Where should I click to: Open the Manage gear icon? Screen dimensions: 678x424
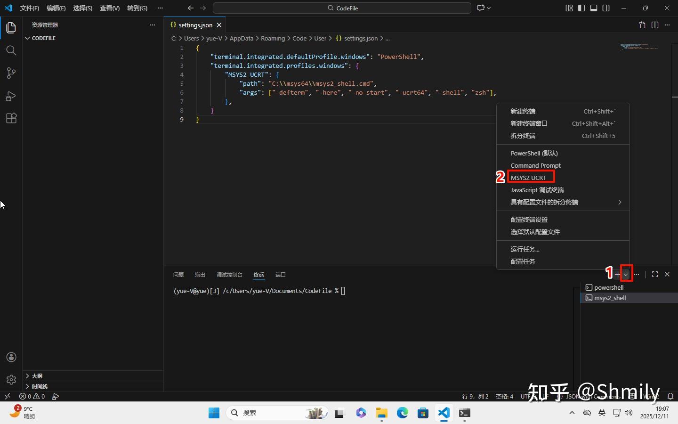11,379
